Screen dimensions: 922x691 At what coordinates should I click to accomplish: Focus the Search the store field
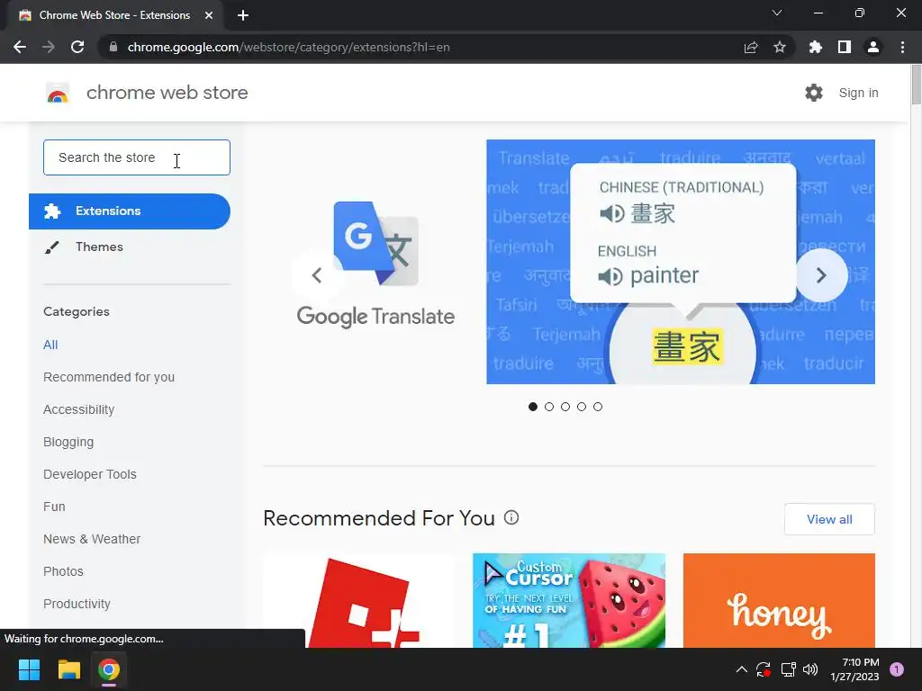point(137,157)
